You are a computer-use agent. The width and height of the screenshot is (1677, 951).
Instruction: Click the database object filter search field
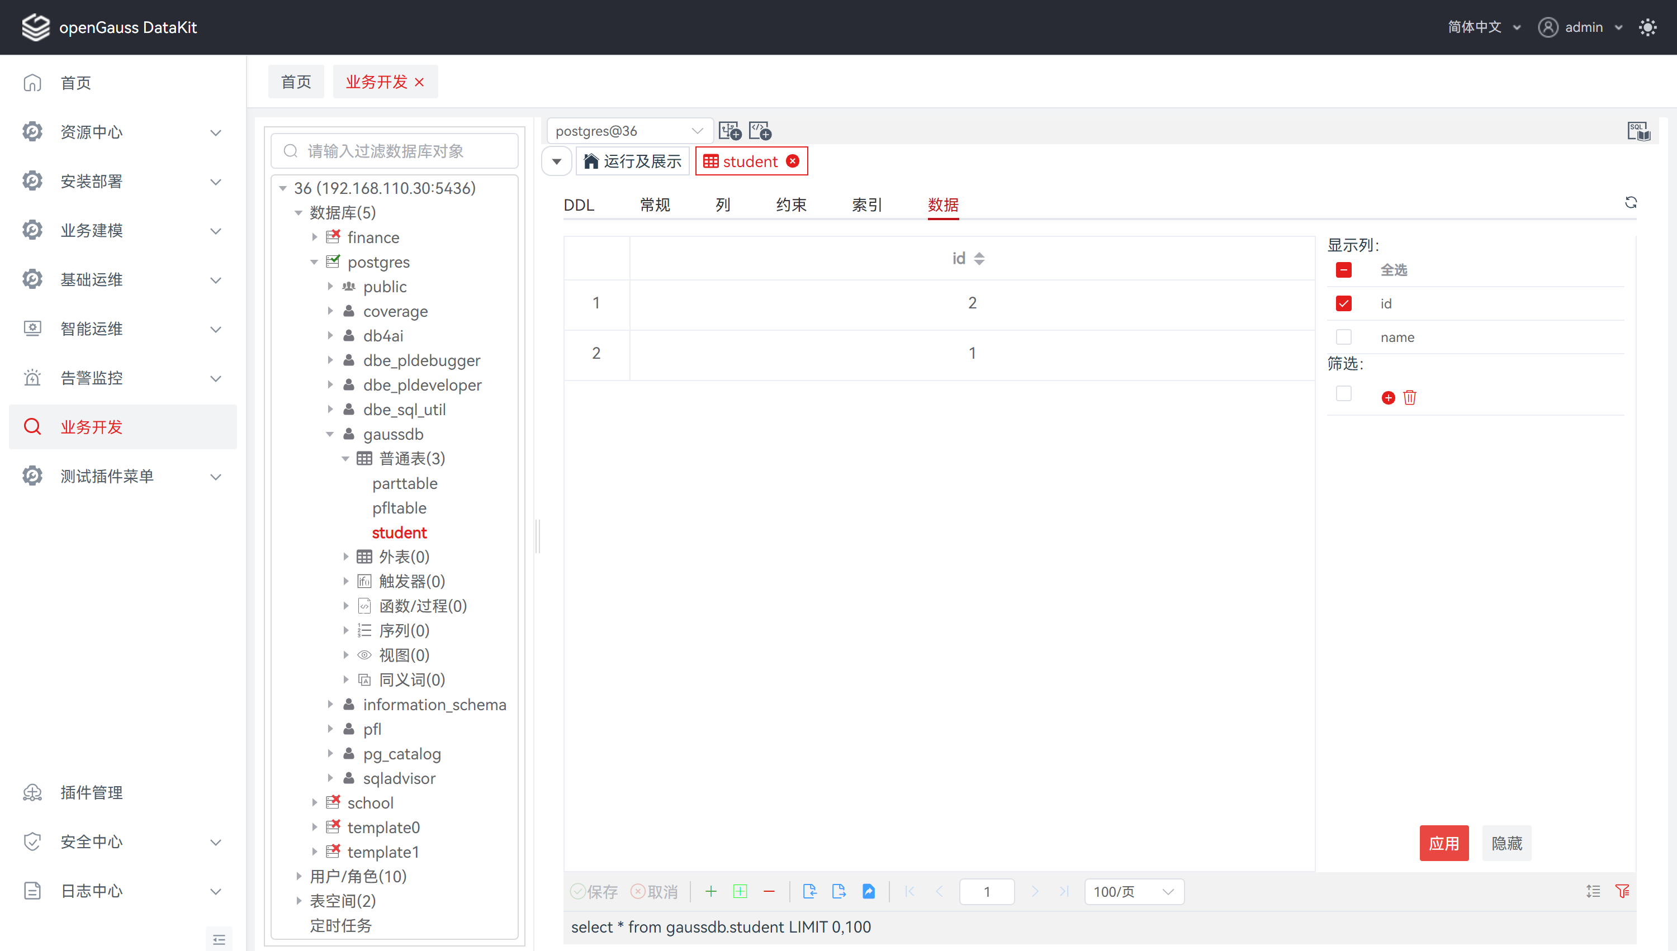[x=395, y=151]
